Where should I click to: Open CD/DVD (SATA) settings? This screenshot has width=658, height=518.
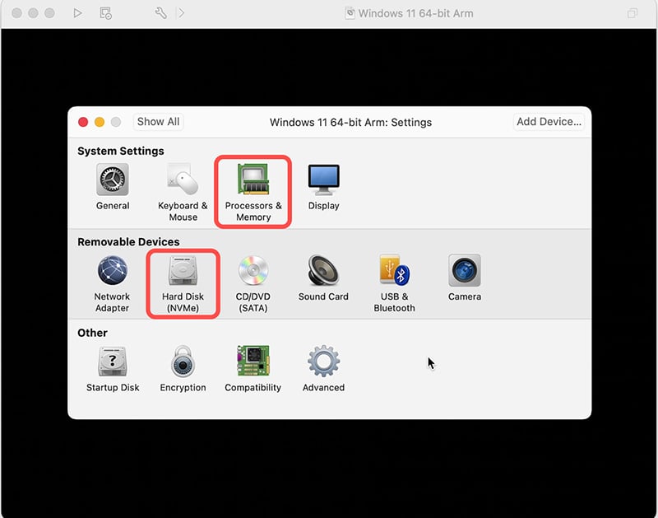(253, 283)
